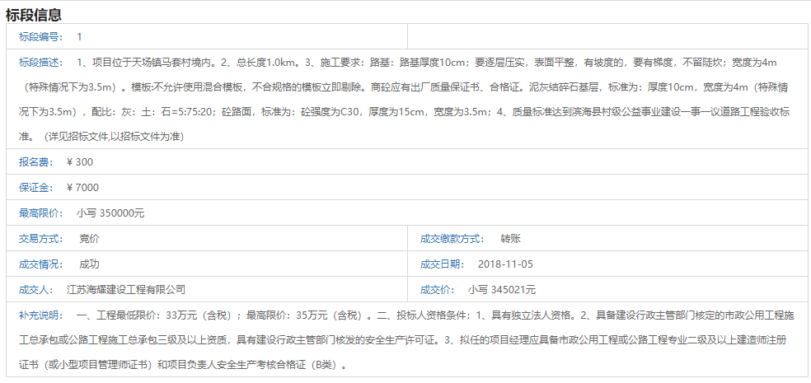This screenshot has width=811, height=383.
Task: Click the 交易方式 label
Action: tap(40, 239)
